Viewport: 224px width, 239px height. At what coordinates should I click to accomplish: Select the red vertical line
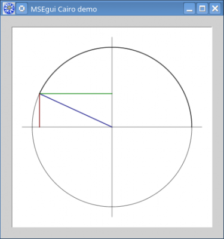pyautogui.click(x=39, y=111)
